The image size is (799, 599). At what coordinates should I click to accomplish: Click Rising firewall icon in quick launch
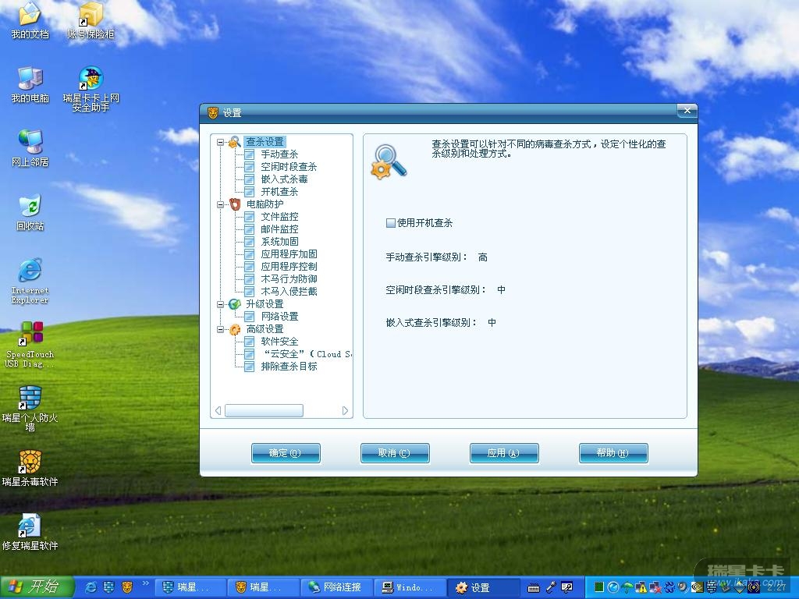click(108, 587)
